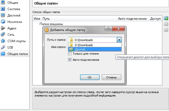Click the add shared folder icon
The image size is (169, 111).
[166, 19]
